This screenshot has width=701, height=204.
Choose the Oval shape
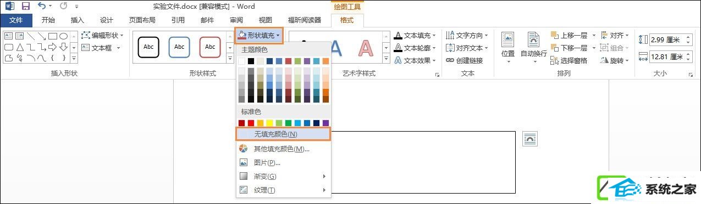[x=63, y=36]
